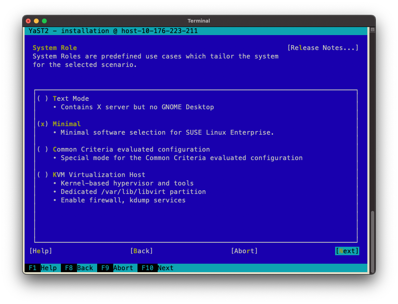Click F1 Help in function key bar
The image size is (398, 304).
tap(42, 268)
